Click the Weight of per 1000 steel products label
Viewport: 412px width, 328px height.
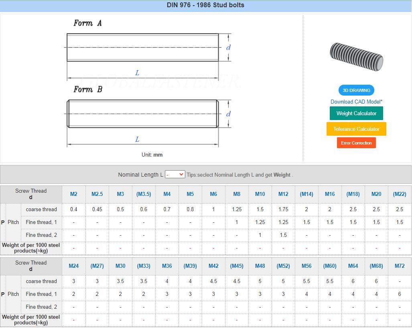[x=31, y=248]
